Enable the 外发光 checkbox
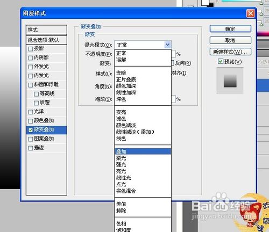269x232 pixels. coord(31,67)
